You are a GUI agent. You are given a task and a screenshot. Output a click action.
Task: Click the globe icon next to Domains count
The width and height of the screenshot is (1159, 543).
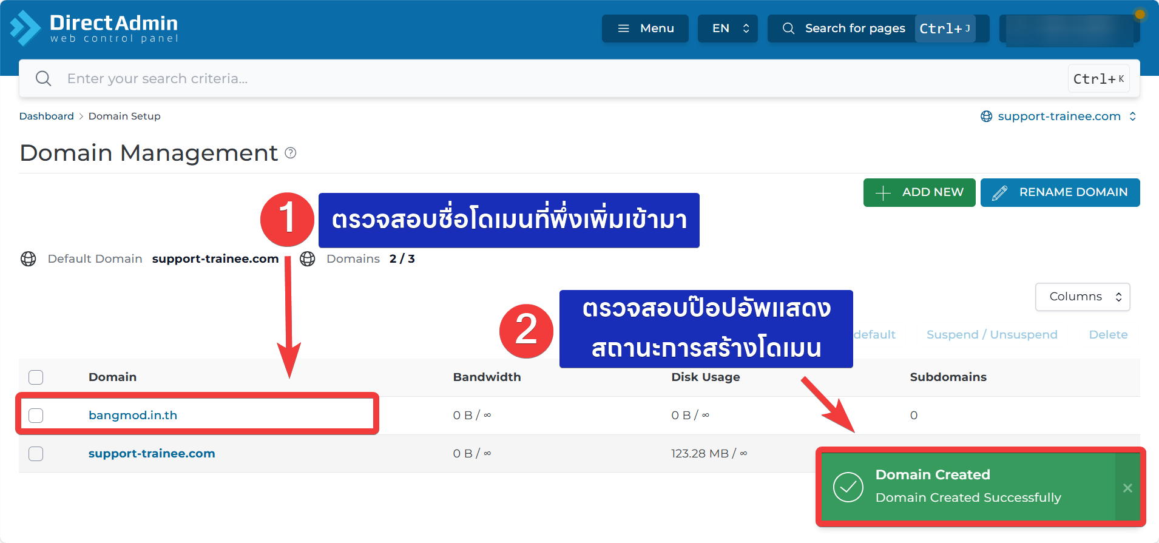308,259
